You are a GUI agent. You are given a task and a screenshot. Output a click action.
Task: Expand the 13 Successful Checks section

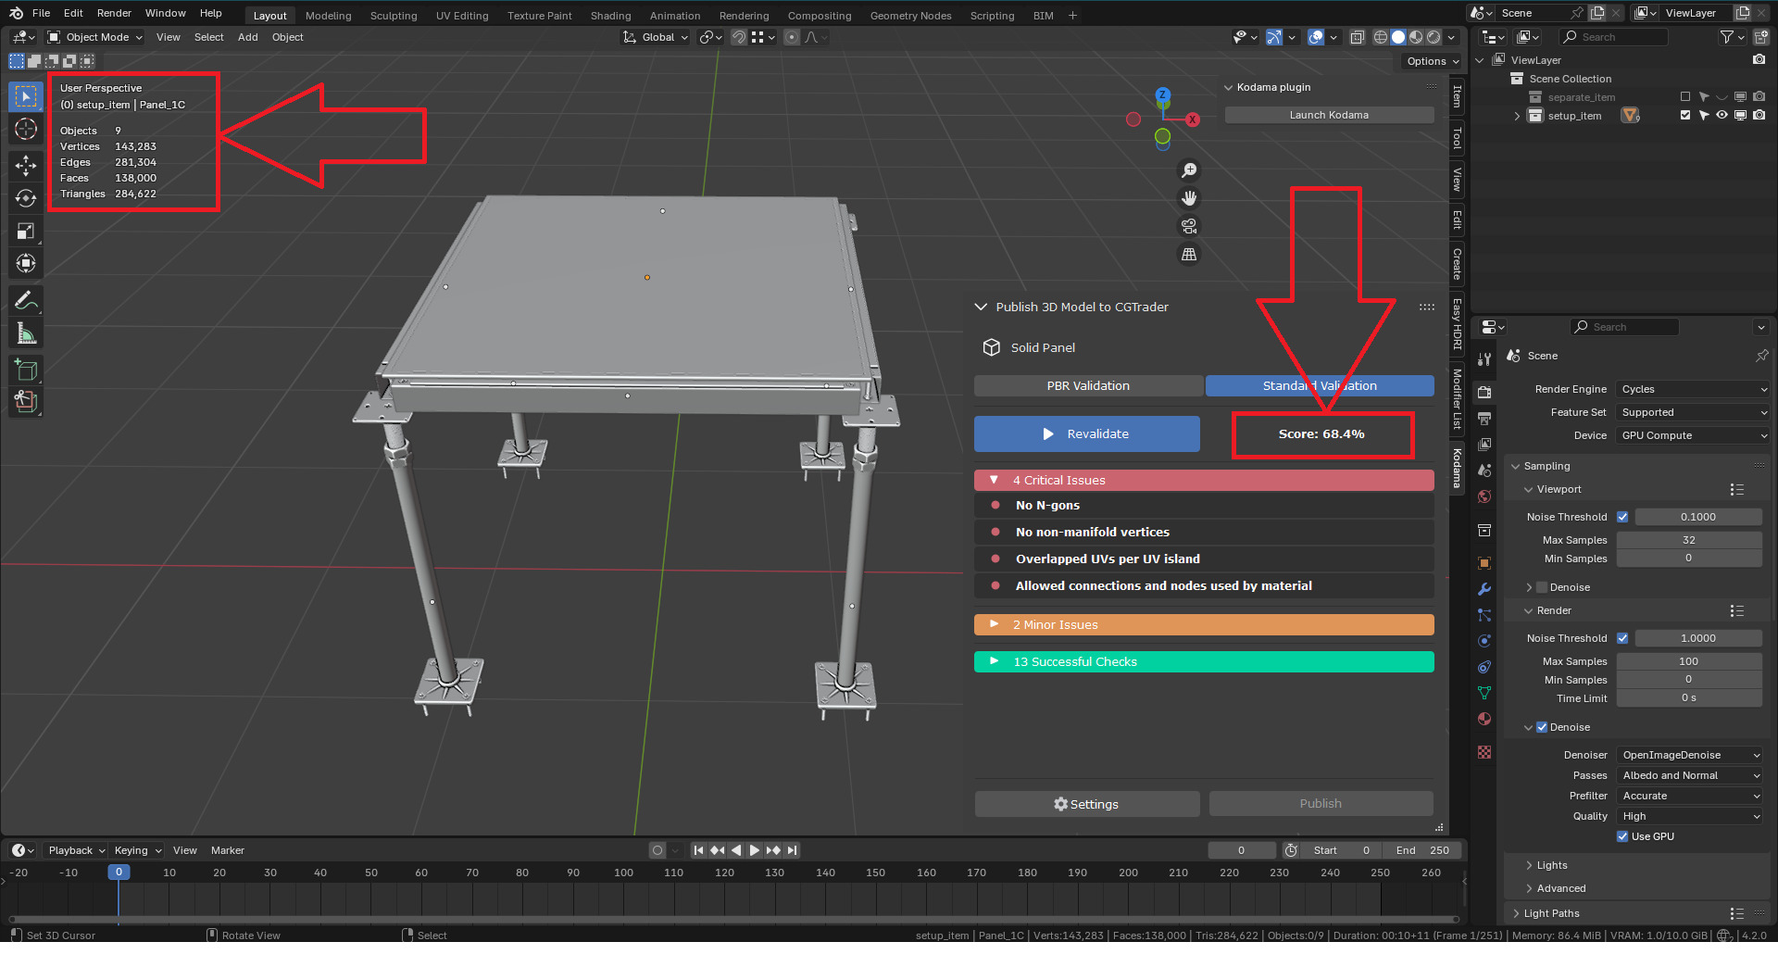[1204, 662]
